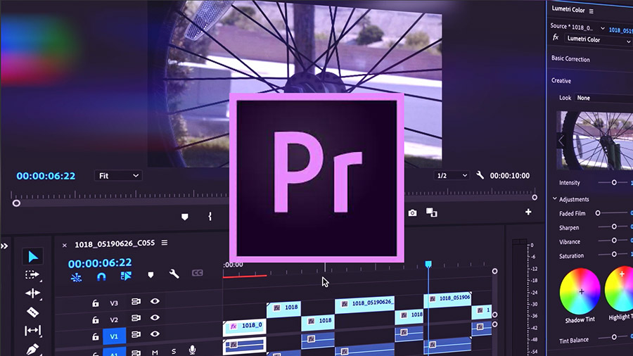The height and width of the screenshot is (356, 633).
Task: Click the comparison view icon
Action: click(432, 212)
